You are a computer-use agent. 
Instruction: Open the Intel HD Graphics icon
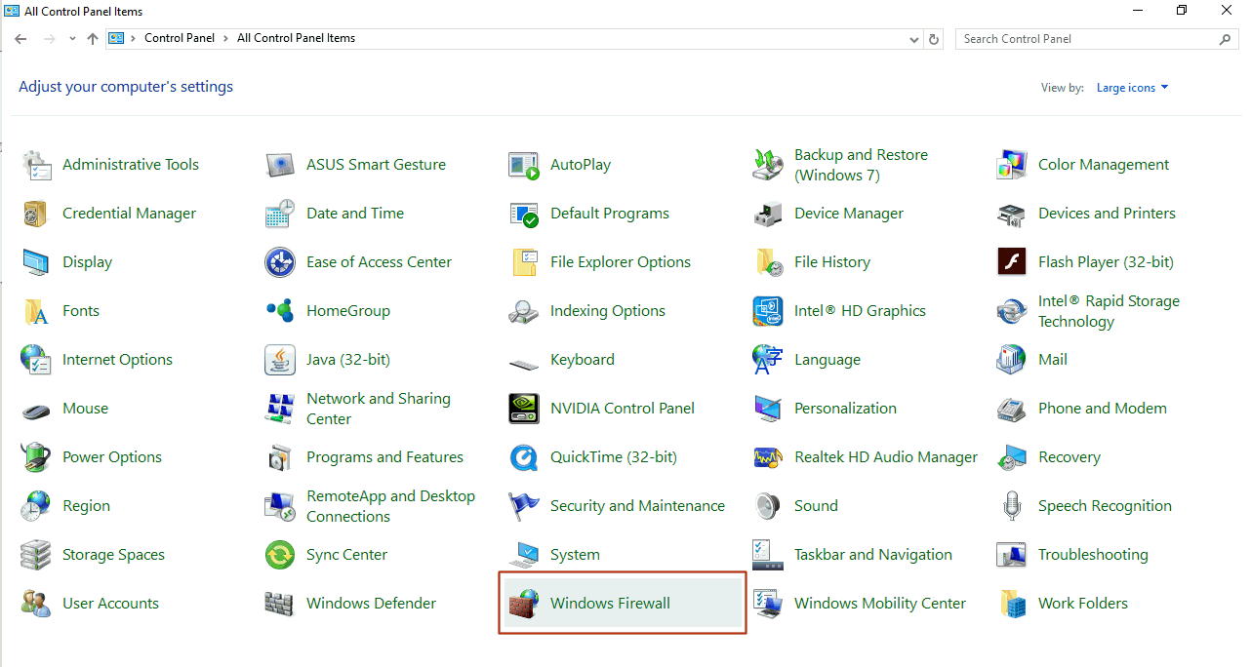pyautogui.click(x=768, y=311)
